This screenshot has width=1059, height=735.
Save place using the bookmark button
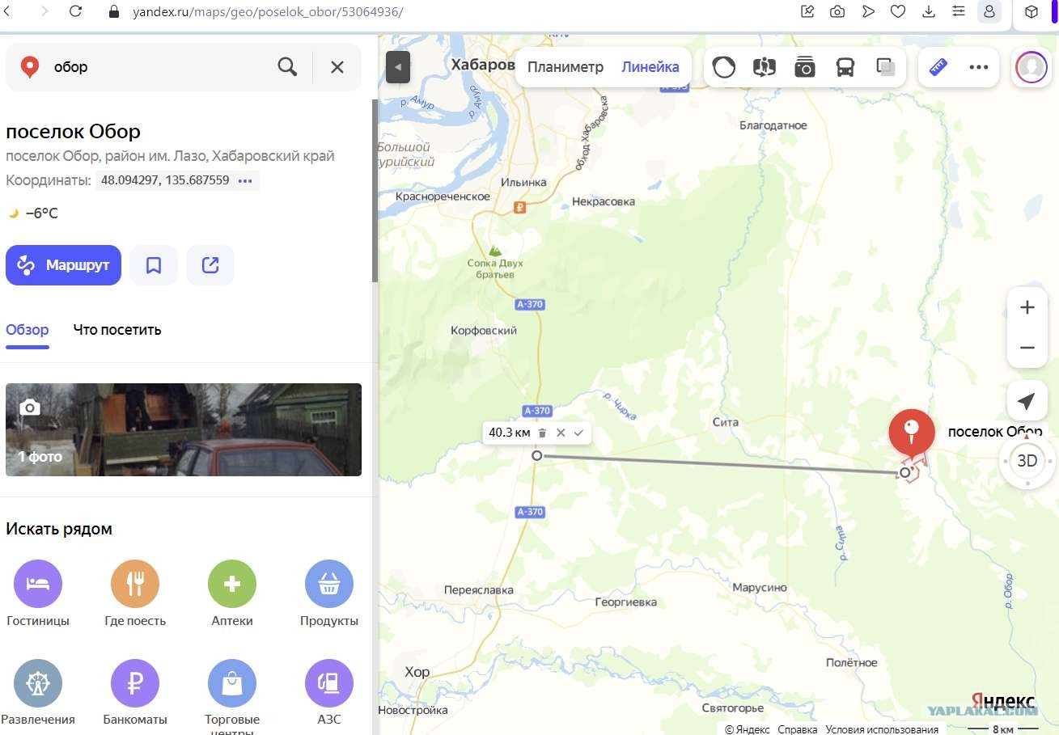154,265
